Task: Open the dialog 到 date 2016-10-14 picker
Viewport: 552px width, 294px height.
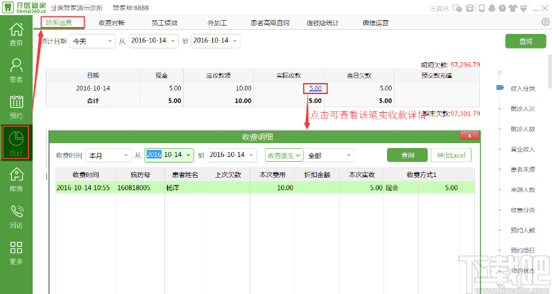Action: (x=232, y=155)
